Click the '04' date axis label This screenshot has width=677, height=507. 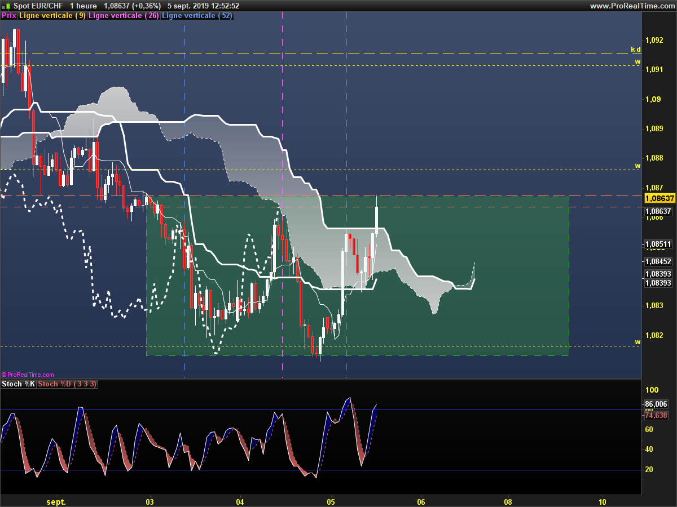pyautogui.click(x=240, y=501)
